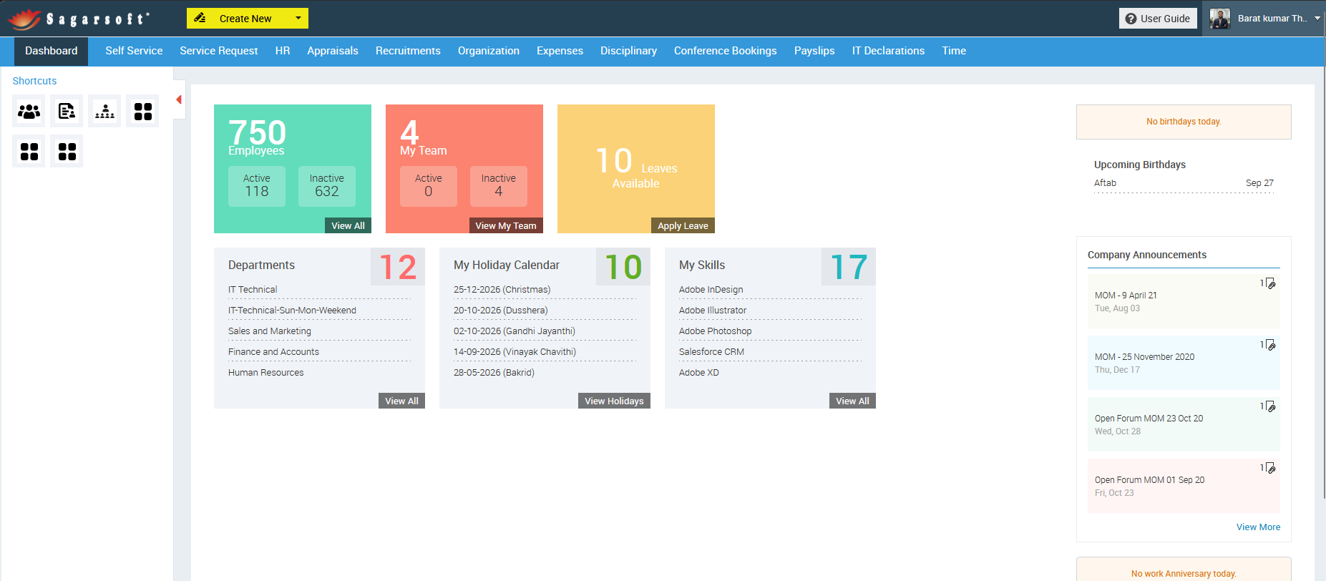The image size is (1326, 581).
Task: Open the User Guide help button
Action: pos(1158,19)
